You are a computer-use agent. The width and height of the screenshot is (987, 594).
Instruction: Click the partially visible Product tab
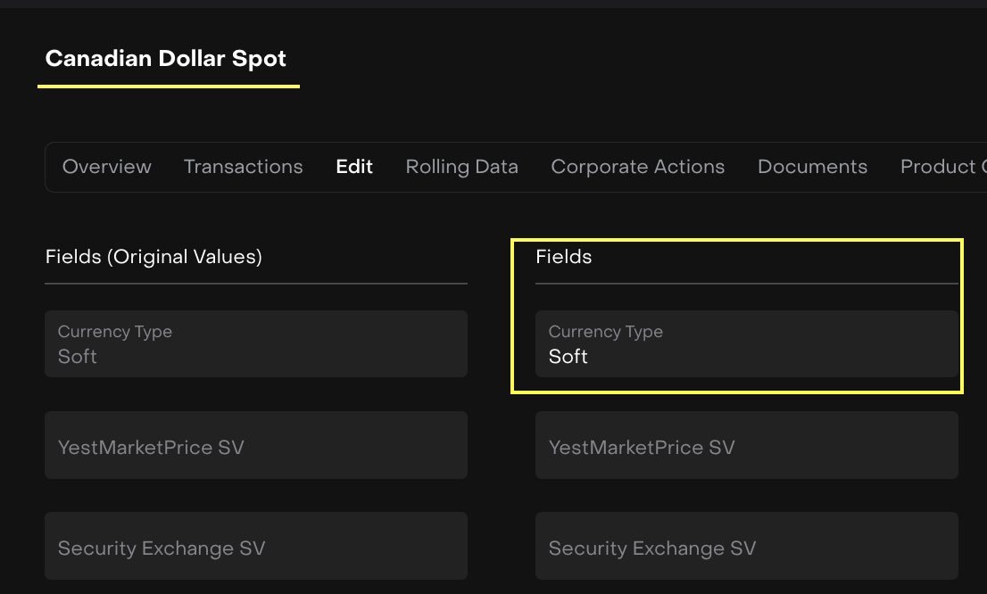(x=941, y=167)
